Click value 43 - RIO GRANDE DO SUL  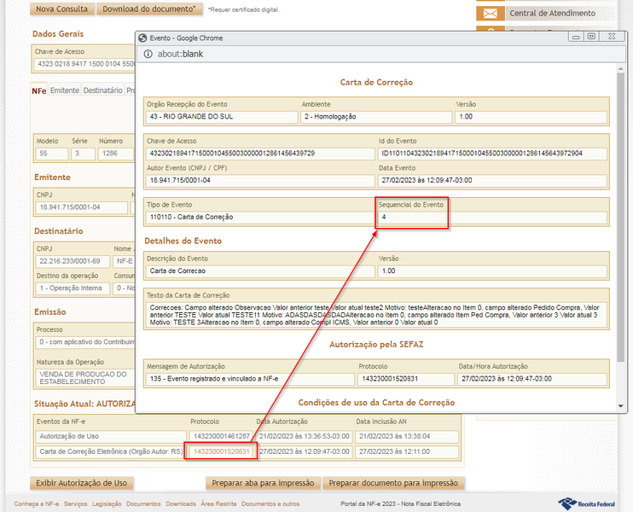[222, 117]
